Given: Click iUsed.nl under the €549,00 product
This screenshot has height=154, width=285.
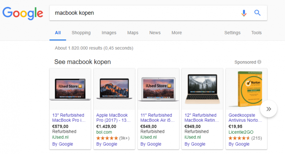Looking at the screenshot, I should coord(148,137).
